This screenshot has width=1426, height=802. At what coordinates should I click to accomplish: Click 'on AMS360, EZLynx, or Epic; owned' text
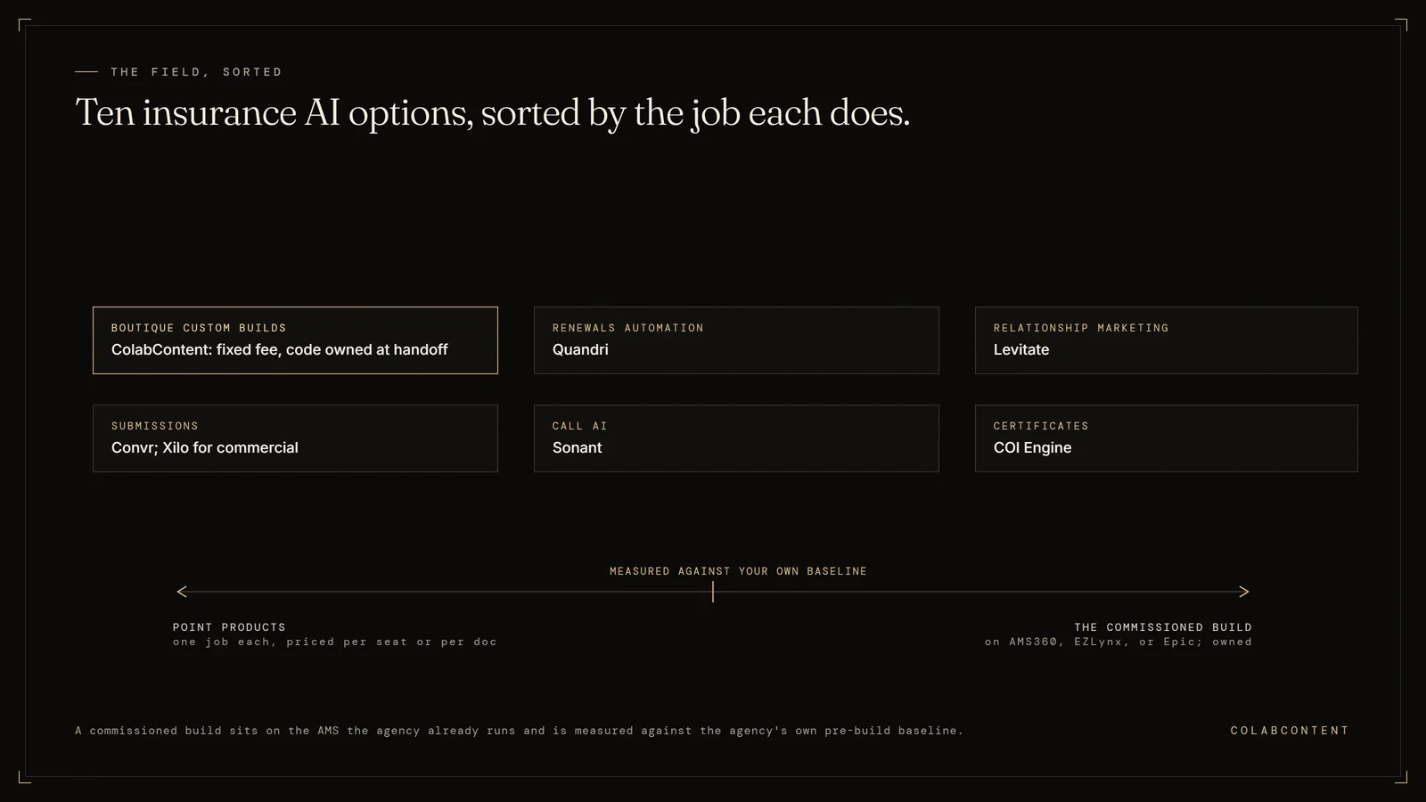[1119, 642]
